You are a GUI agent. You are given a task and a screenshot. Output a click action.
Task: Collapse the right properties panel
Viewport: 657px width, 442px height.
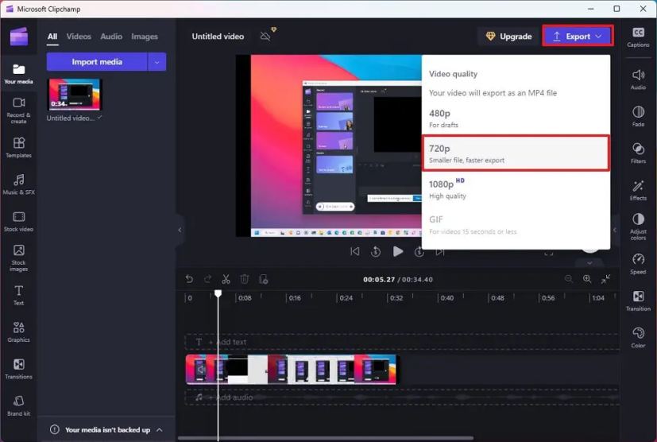tap(614, 230)
